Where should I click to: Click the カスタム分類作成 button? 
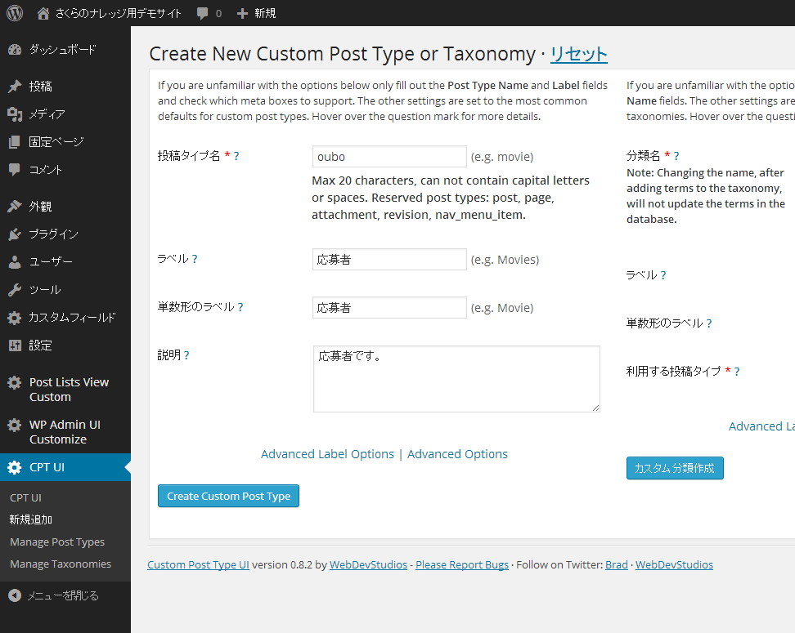pyautogui.click(x=675, y=468)
